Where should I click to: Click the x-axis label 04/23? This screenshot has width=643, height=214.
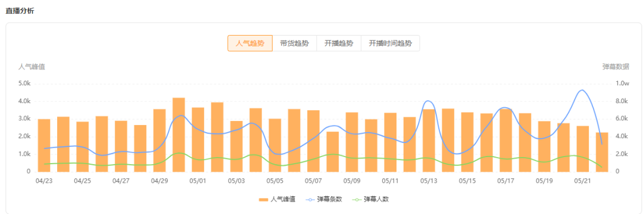pos(43,181)
